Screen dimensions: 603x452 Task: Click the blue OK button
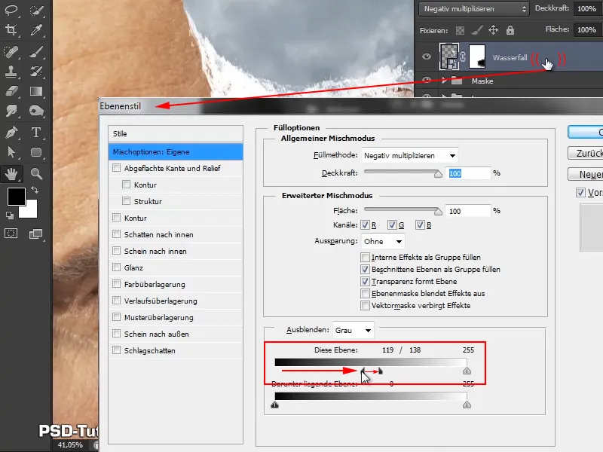586,132
